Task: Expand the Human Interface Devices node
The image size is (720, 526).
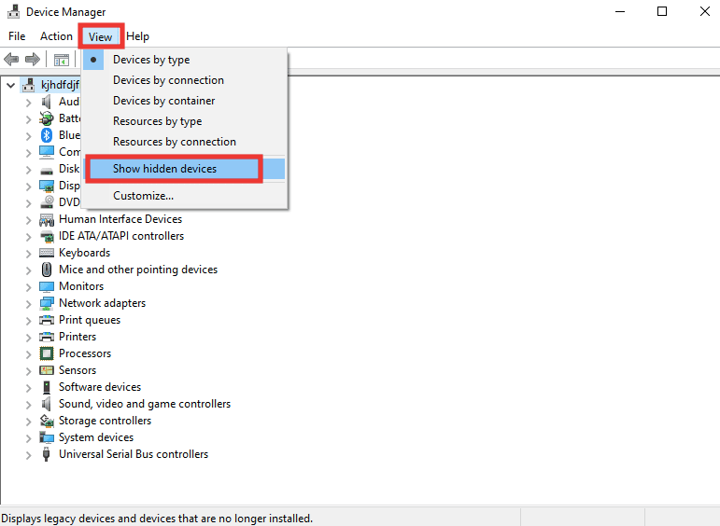Action: [28, 220]
